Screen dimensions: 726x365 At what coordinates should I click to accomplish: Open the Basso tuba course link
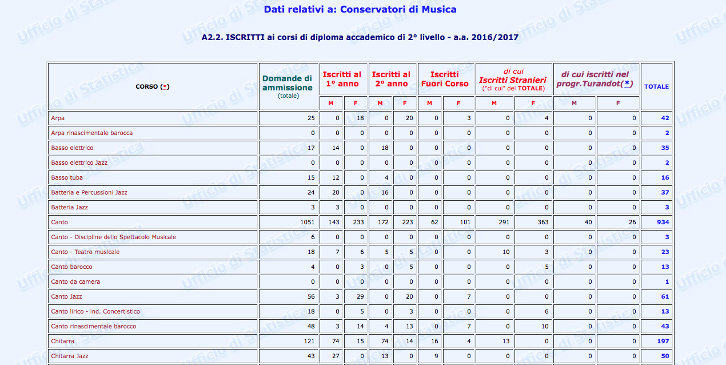tap(67, 178)
